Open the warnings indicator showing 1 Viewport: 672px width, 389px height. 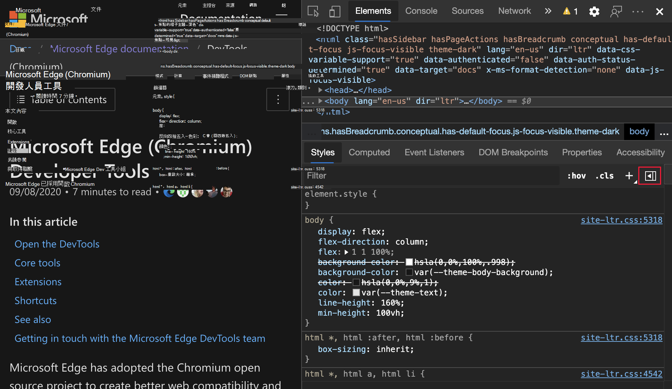pos(570,12)
